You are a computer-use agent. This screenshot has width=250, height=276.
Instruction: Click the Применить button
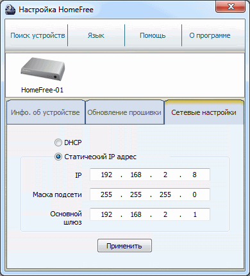click(x=124, y=246)
